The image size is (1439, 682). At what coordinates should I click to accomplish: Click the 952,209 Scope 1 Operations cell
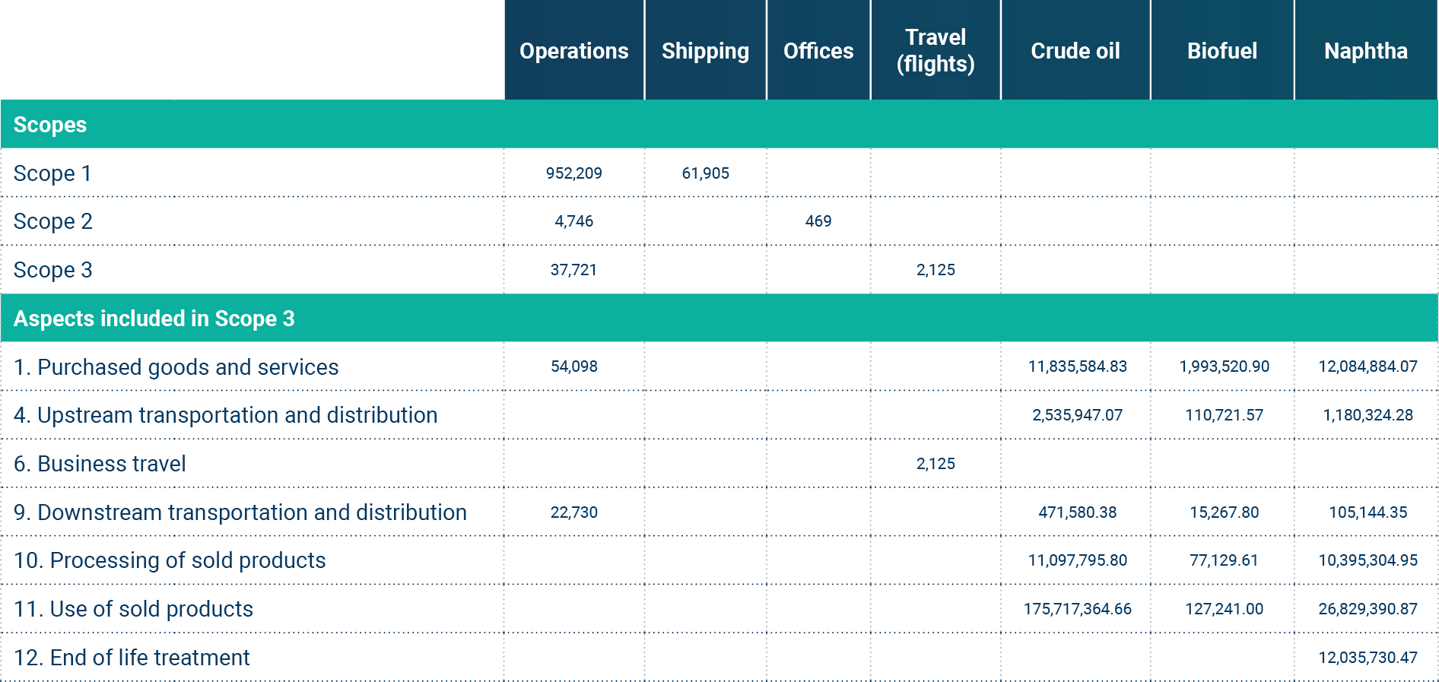click(x=573, y=173)
